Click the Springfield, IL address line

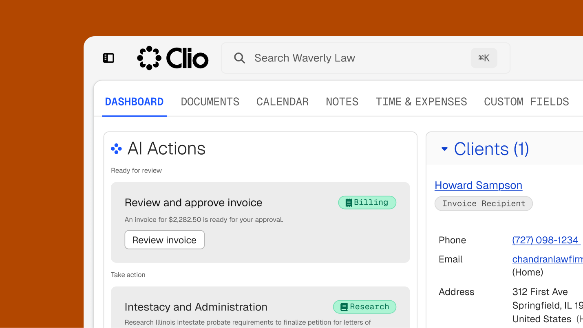548,306
